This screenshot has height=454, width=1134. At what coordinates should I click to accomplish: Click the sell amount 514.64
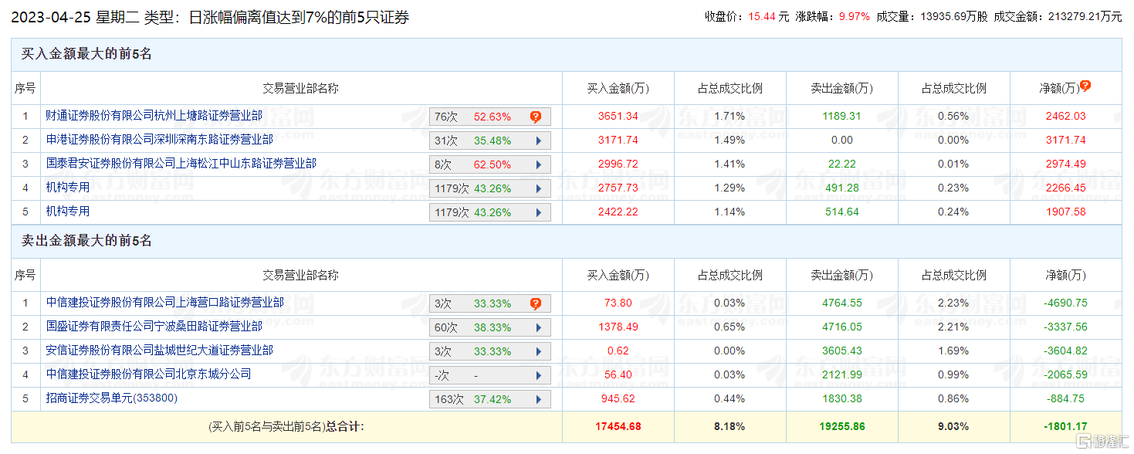pyautogui.click(x=841, y=212)
